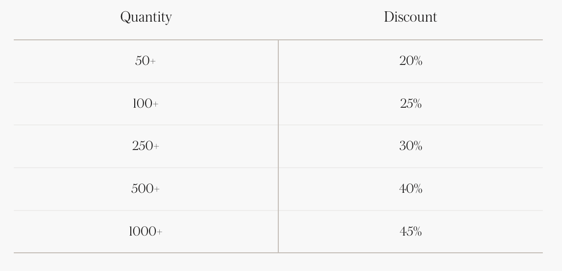Click the 100+ quantity cell

[x=146, y=104]
